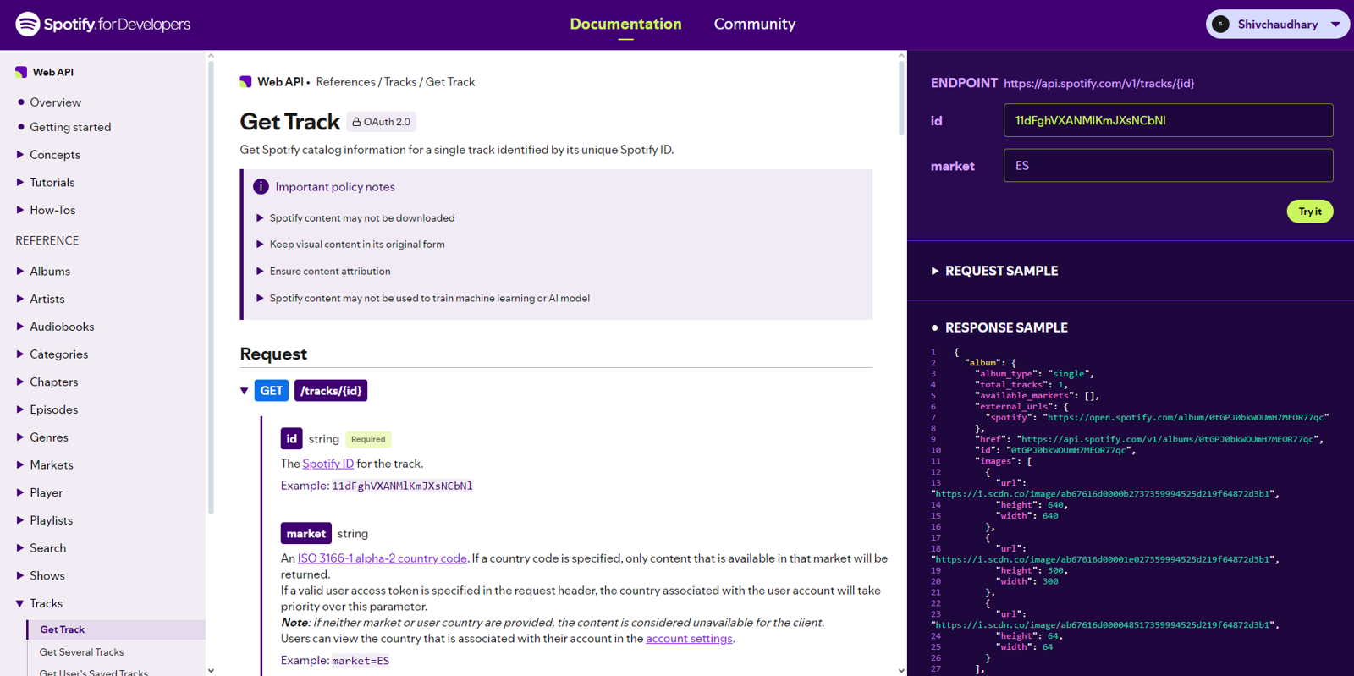Click the Web API icon in sidebar

tap(21, 72)
